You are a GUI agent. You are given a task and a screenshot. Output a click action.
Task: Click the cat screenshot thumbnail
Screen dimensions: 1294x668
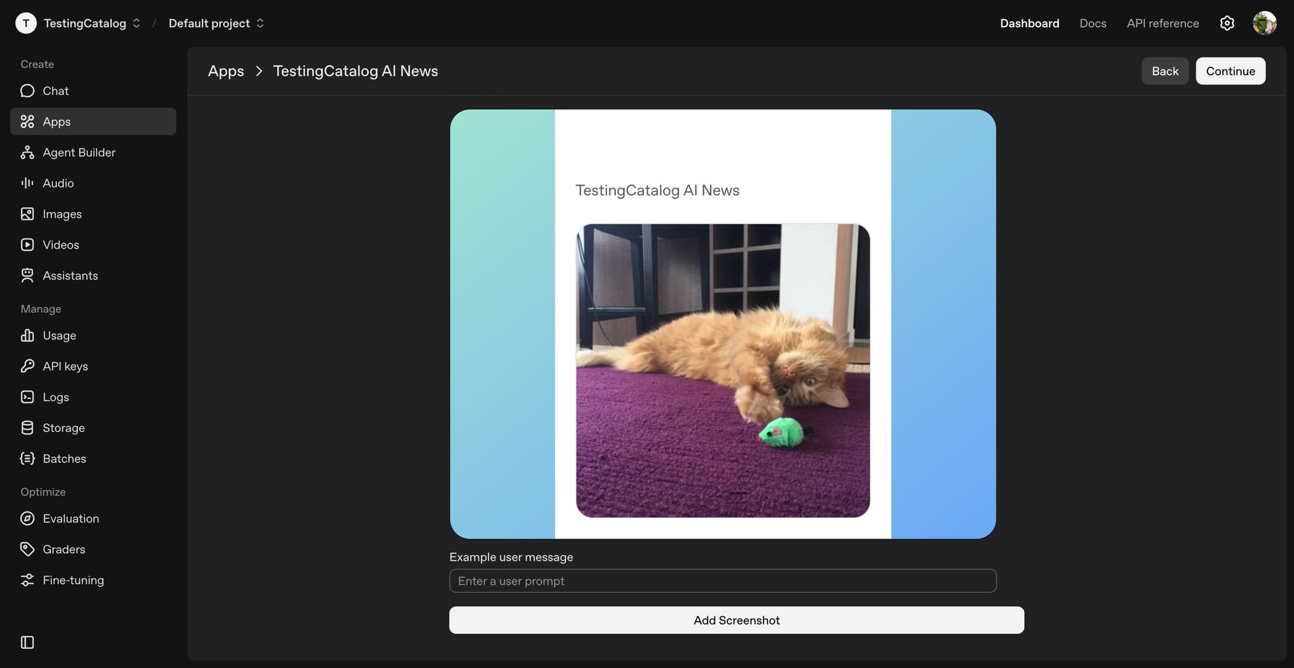pos(723,371)
